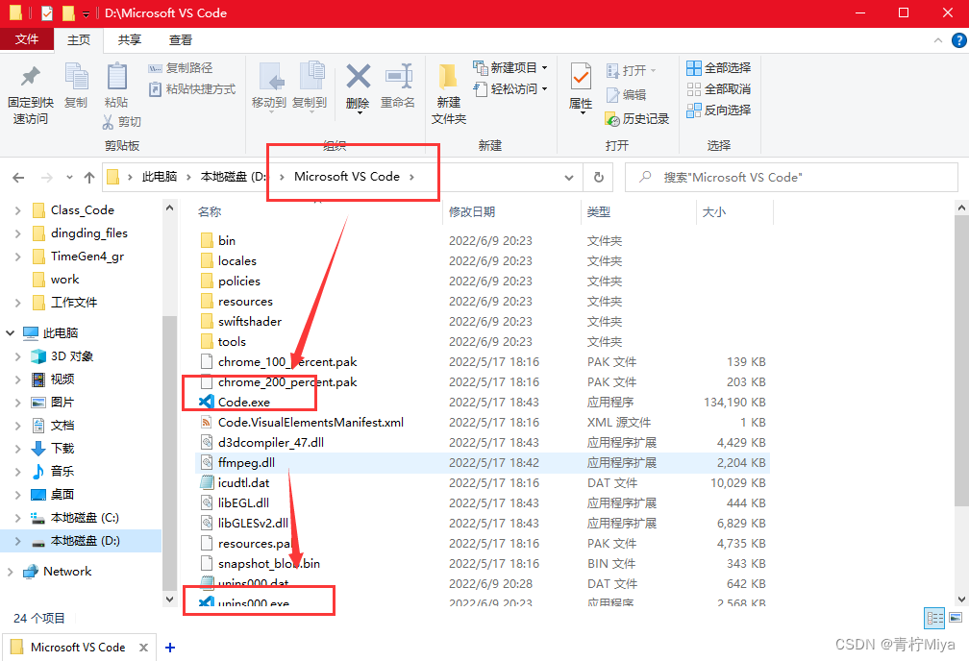Close the Microsoft VS Code bottom tab

click(x=143, y=648)
